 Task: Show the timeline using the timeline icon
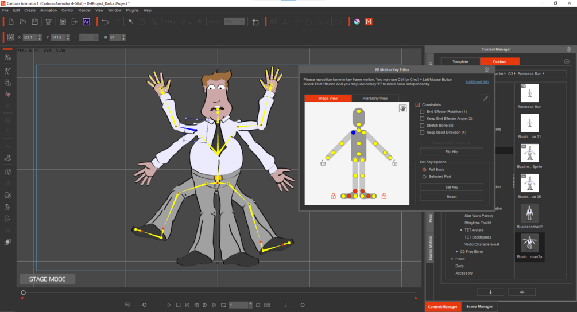coord(267,305)
